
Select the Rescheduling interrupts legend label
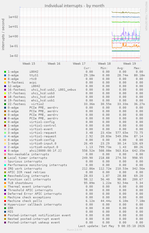(28, 176)
